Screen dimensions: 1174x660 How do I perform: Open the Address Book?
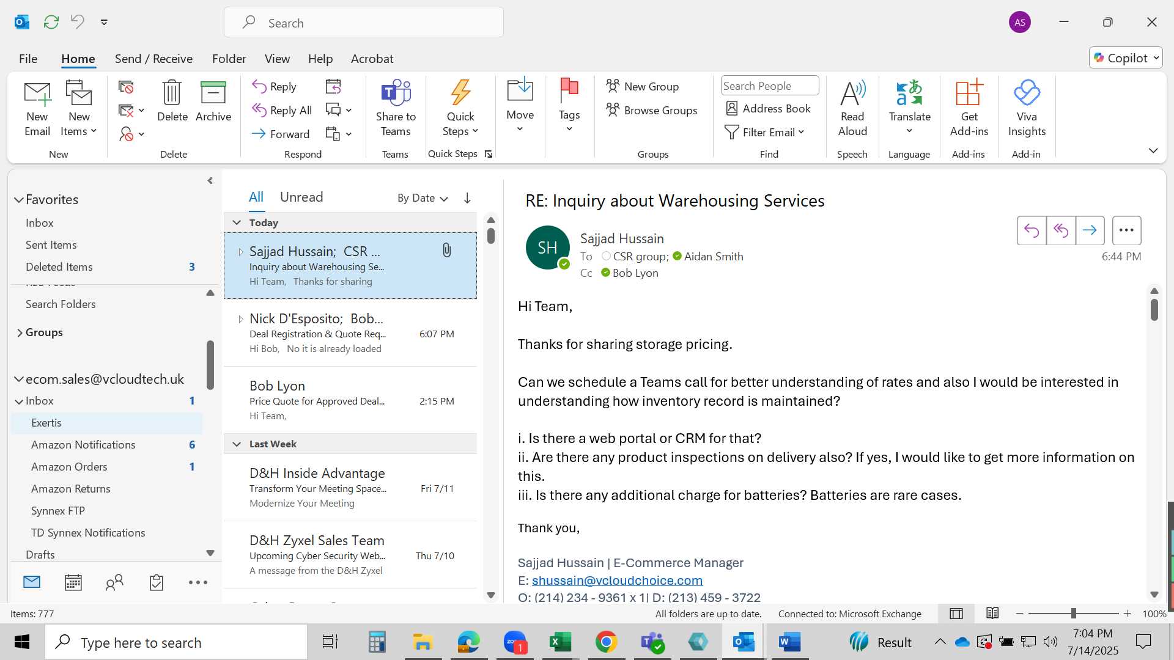tap(768, 108)
